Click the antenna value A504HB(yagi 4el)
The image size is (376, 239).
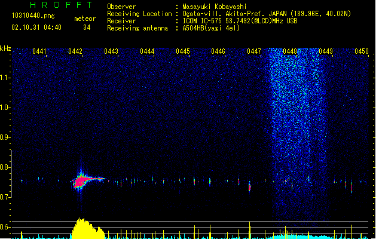211,28
